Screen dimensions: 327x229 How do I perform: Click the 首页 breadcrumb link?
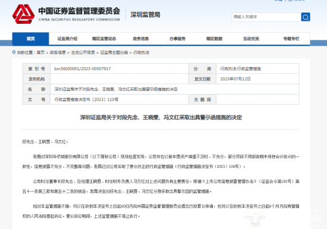point(40,52)
